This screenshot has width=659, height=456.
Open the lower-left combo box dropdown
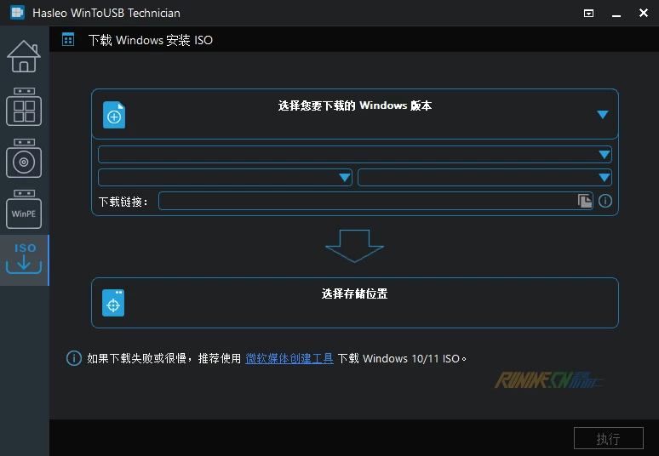click(225, 177)
